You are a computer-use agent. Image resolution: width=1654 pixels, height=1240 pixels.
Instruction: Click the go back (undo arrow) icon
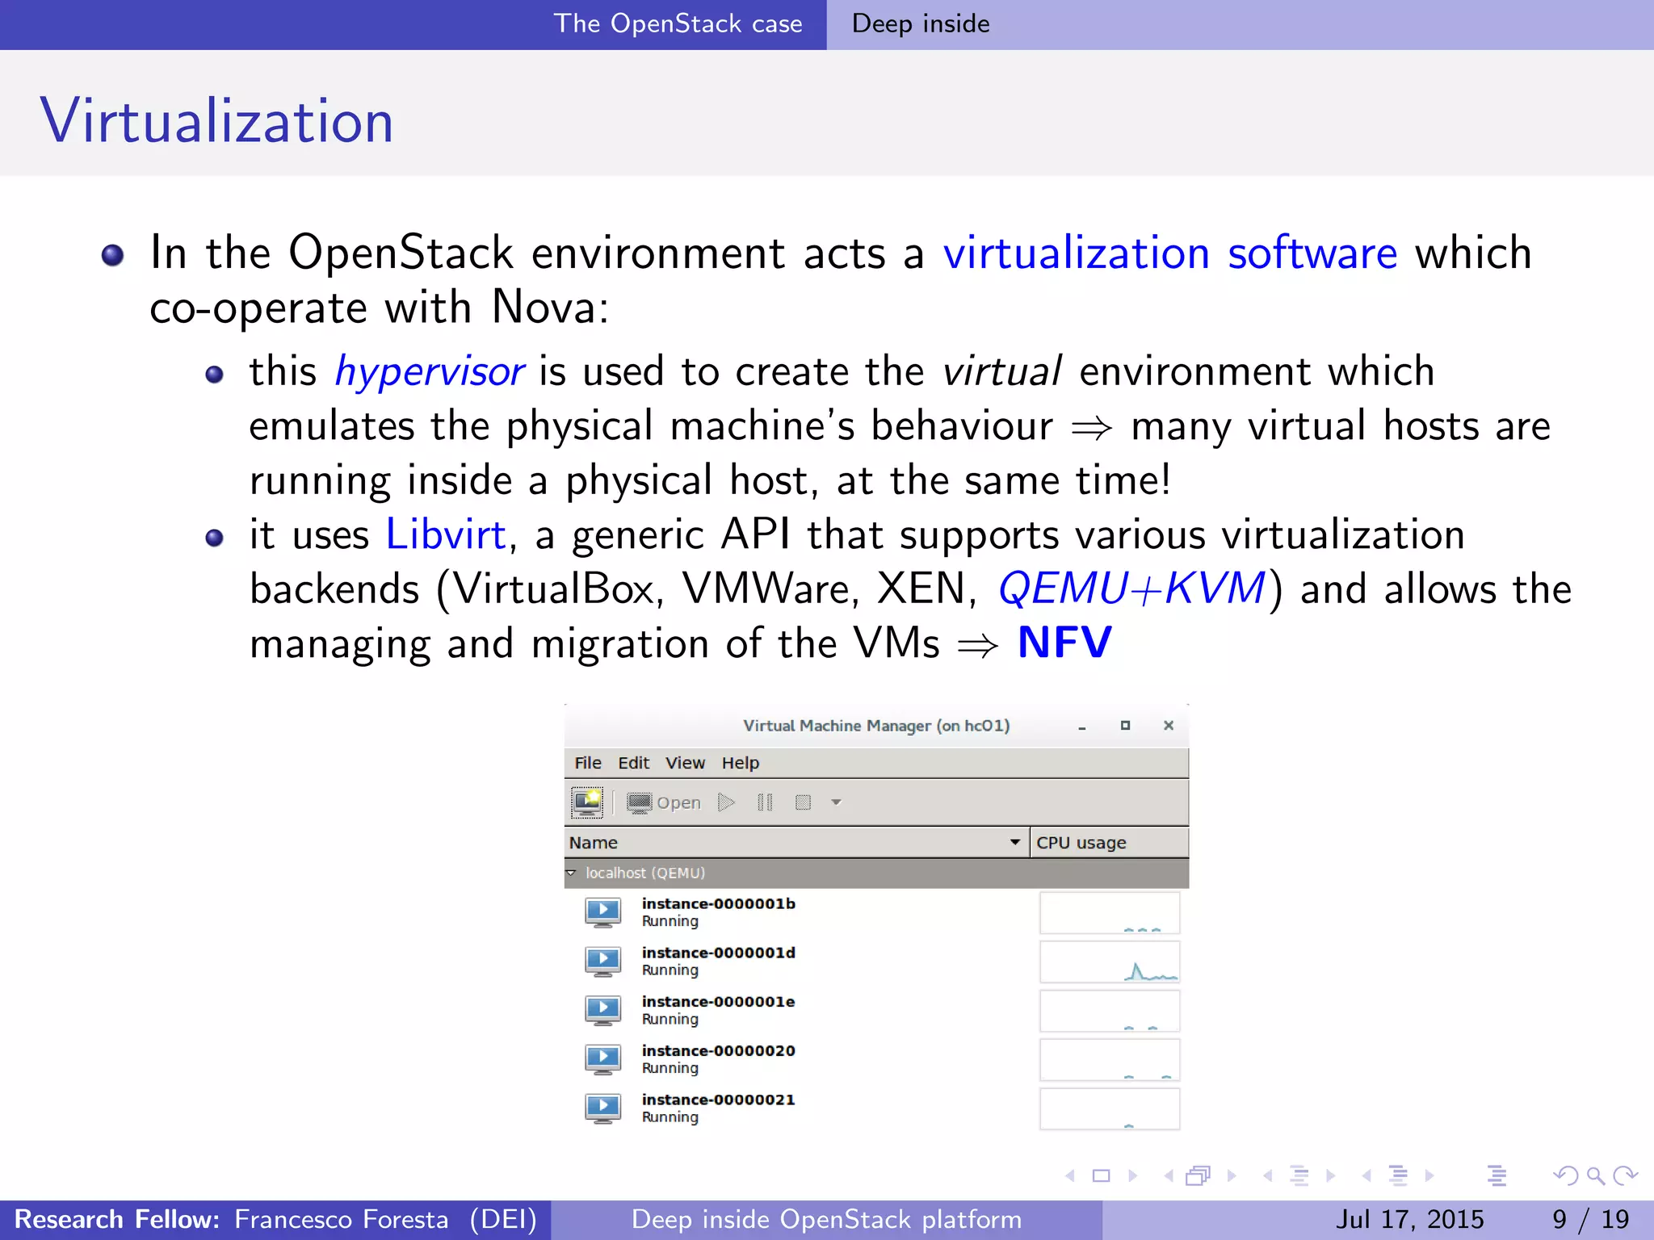coord(1565,1176)
